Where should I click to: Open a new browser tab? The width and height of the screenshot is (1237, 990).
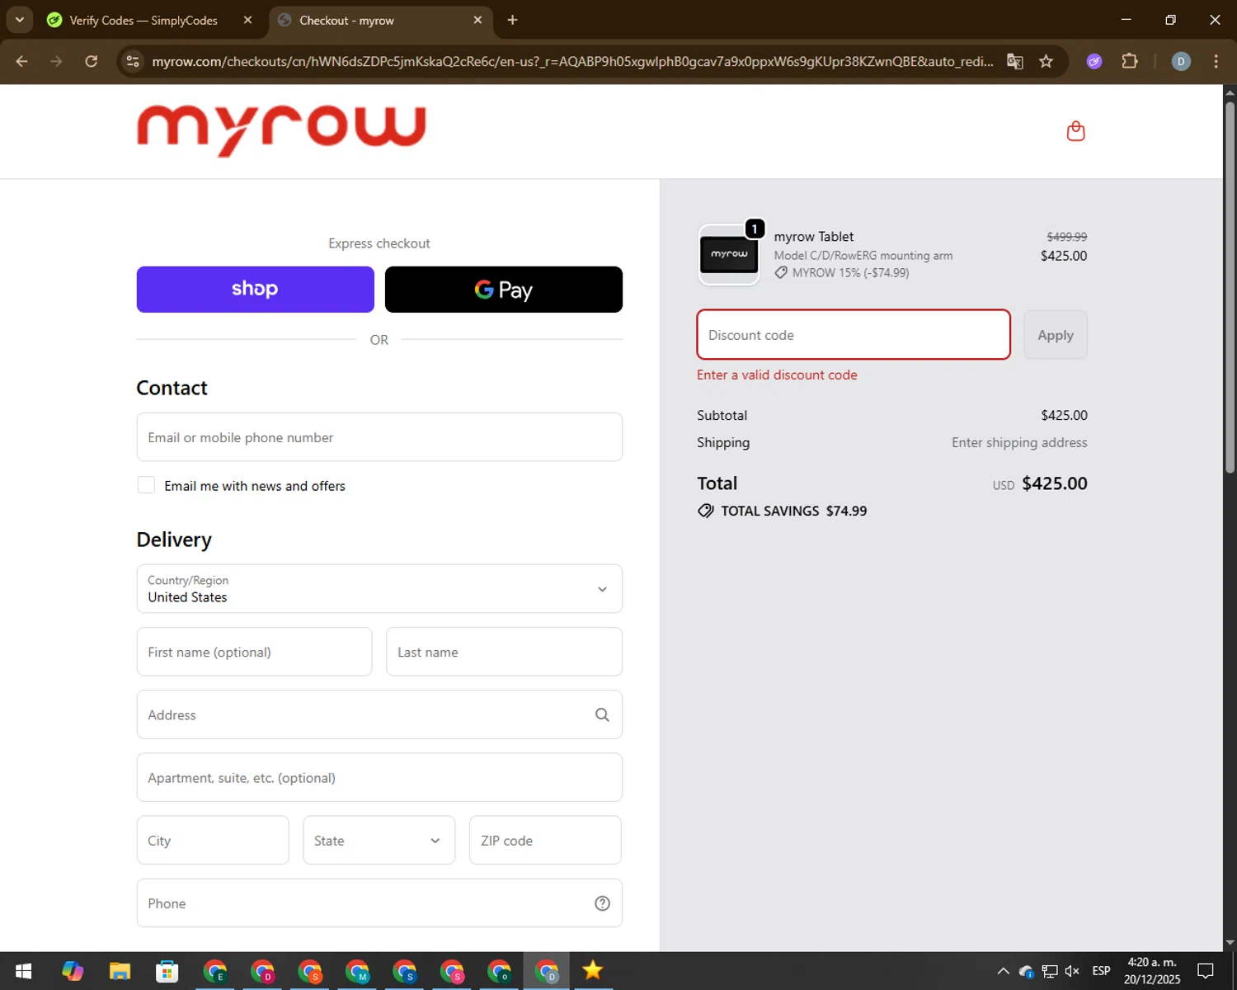[x=512, y=20]
